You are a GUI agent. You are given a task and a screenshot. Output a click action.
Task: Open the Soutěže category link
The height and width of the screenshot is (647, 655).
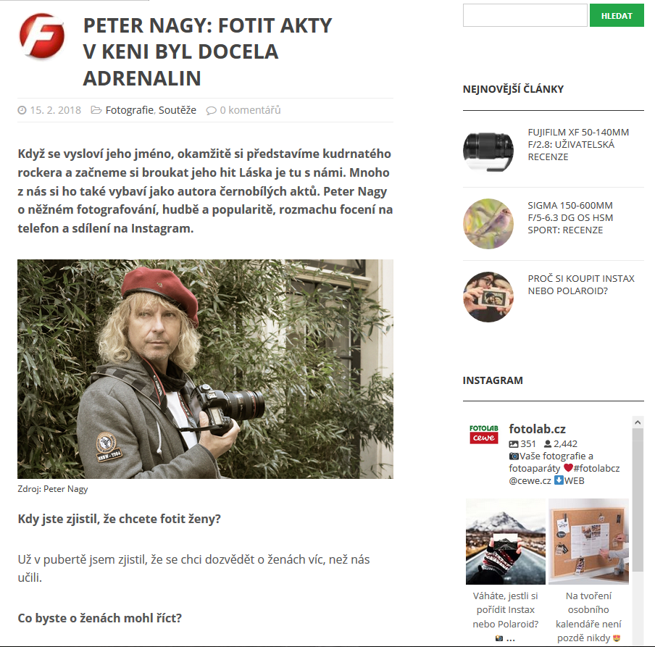[177, 110]
